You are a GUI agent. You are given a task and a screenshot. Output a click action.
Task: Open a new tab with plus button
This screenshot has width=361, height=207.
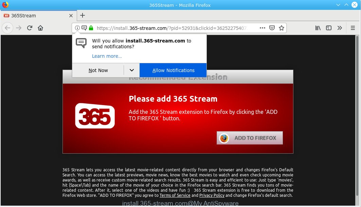[83, 15]
